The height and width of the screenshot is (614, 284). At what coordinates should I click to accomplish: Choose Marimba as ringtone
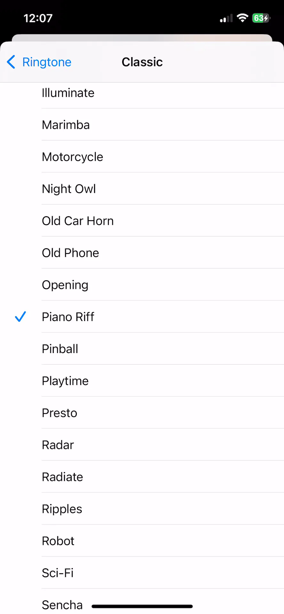66,125
